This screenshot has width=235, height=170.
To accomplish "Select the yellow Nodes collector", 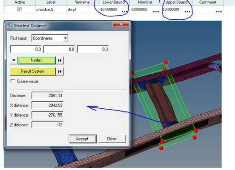I will pos(37,60).
